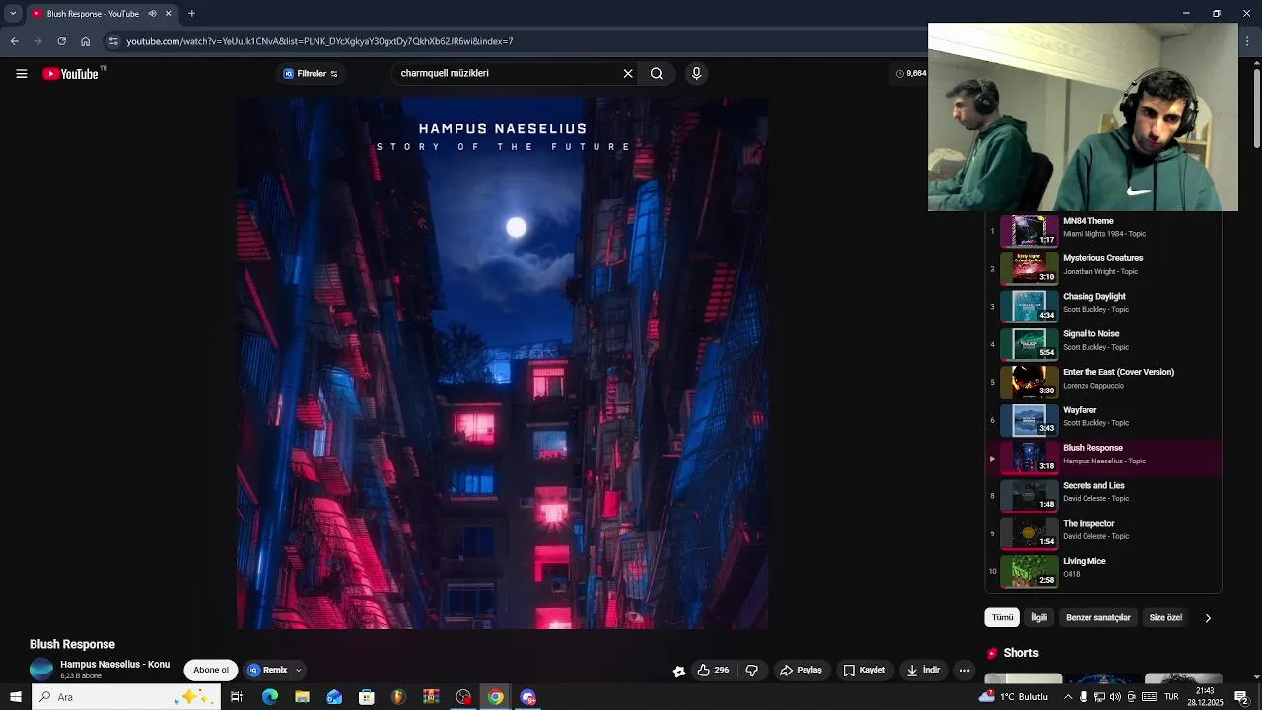The width and height of the screenshot is (1262, 710).
Task: Select the Benzer sanatçılar chip
Action: (1097, 617)
